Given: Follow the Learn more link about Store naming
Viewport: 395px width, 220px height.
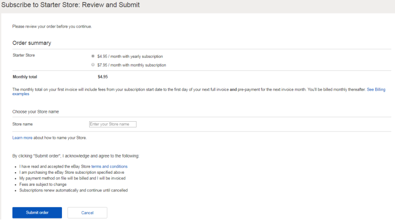Looking at the screenshot, I should coord(22,138).
